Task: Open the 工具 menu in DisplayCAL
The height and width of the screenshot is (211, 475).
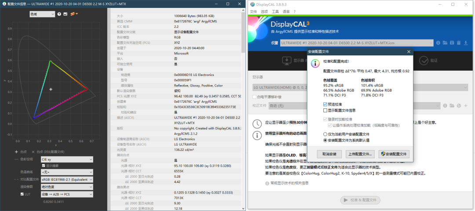Action: point(275,11)
